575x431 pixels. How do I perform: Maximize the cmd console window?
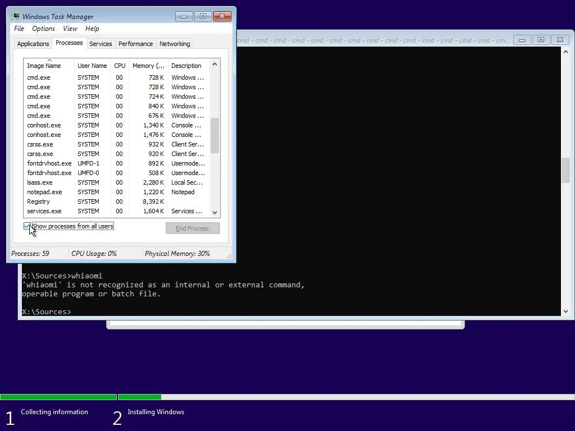point(541,40)
